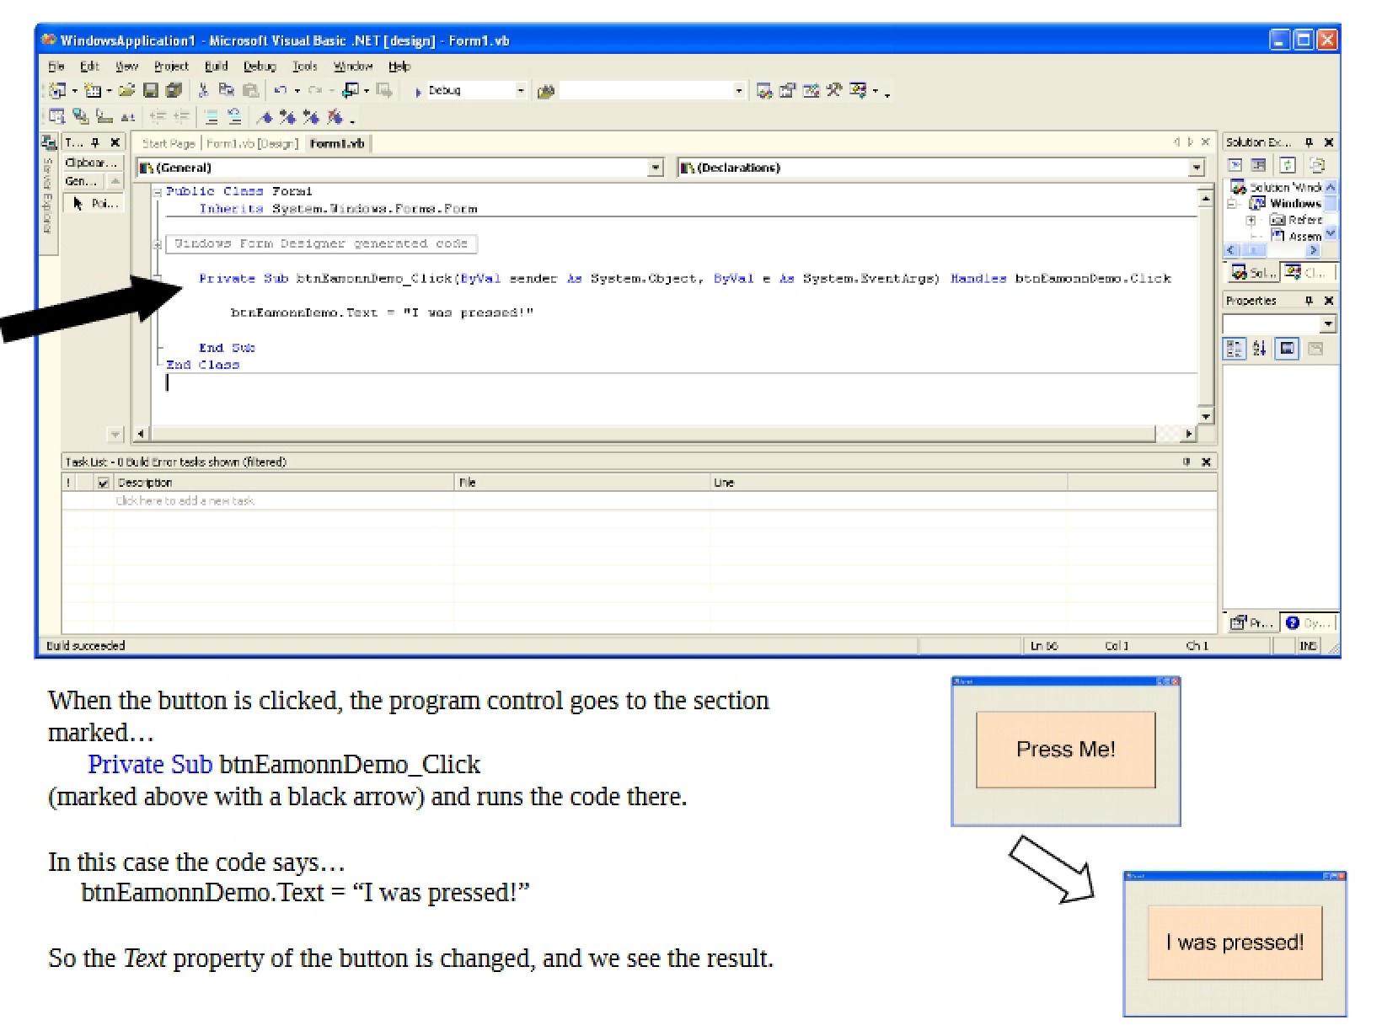Open the Clipboard Ring toolbox section
The image size is (1382, 1036).
(93, 163)
